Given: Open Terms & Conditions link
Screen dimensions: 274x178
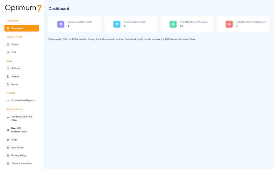Looking at the screenshot, I should (x=22, y=163).
